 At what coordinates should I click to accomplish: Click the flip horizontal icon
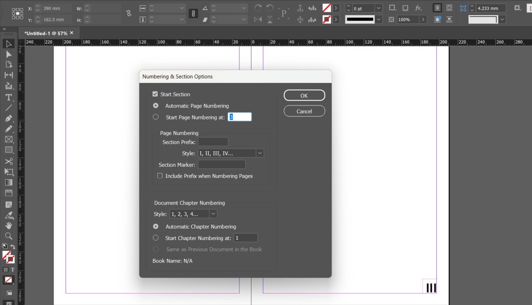pos(258,20)
